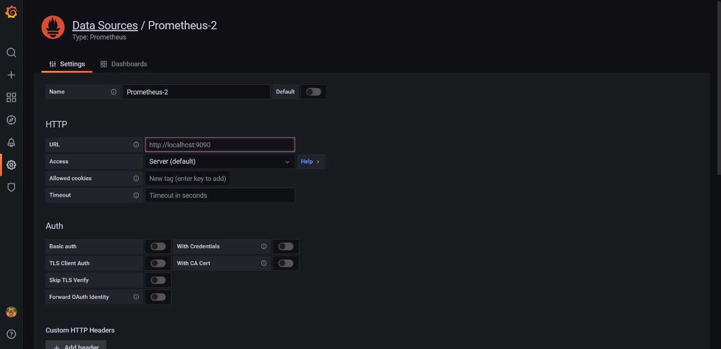Enable the Default data source toggle

pos(313,91)
